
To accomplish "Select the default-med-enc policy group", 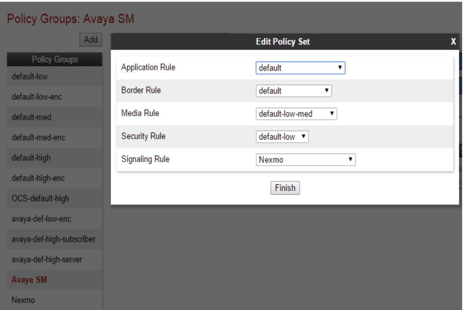I will click(x=55, y=138).
